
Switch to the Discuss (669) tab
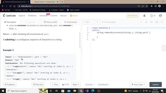[x=51, y=22]
